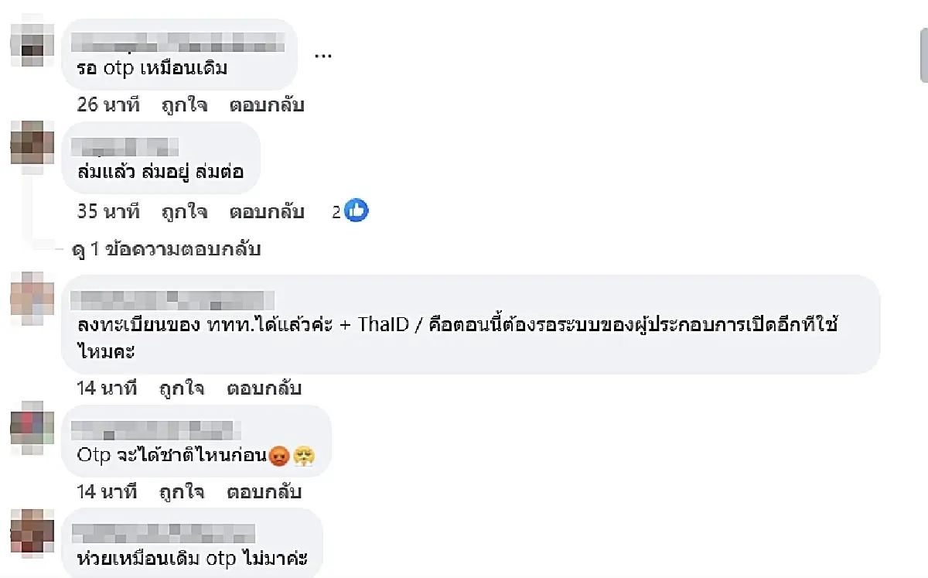Click the '26 นาที' timestamp link
This screenshot has width=928, height=578.
(x=108, y=105)
